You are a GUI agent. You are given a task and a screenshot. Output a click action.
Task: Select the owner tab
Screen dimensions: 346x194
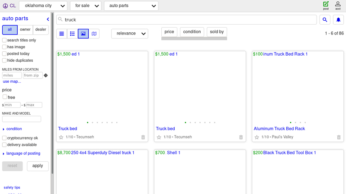(x=25, y=30)
